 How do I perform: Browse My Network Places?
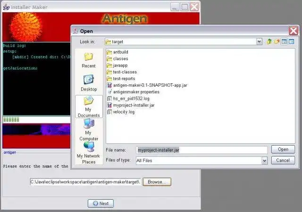[x=89, y=153]
